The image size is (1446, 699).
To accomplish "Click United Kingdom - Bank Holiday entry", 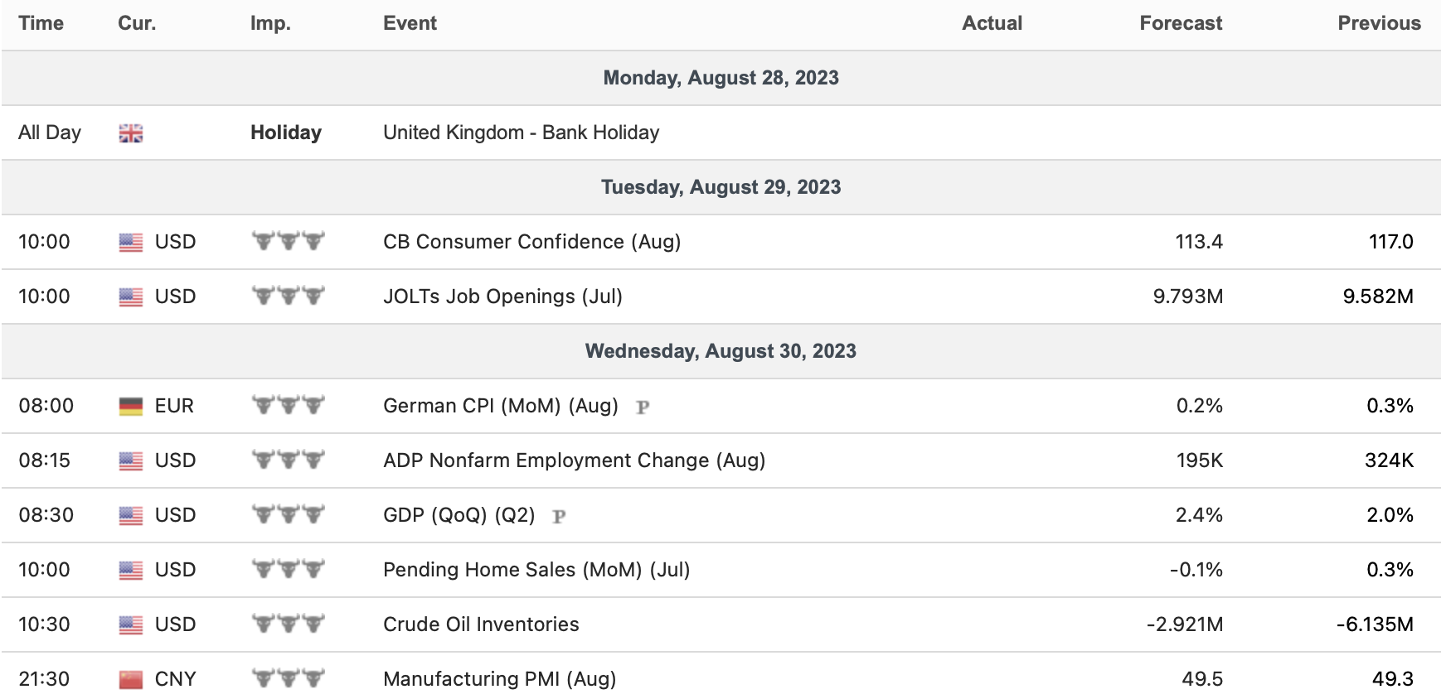I will 521,133.
